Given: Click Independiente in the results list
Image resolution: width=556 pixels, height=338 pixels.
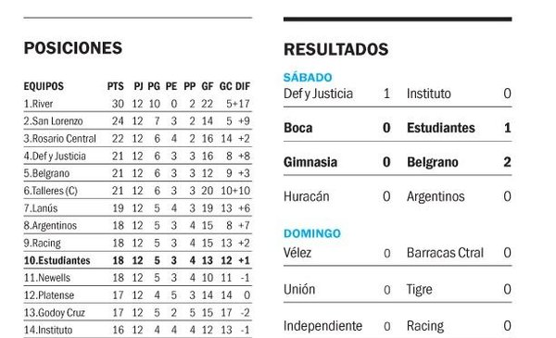Looking at the screenshot, I should (322, 326).
